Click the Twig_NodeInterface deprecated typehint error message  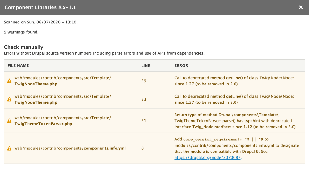pos(235,121)
